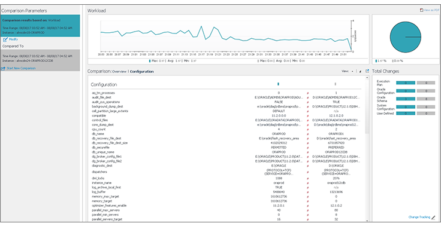Click the not-equal icon on db_securefile row
441x226 pixels.
coord(307,148)
